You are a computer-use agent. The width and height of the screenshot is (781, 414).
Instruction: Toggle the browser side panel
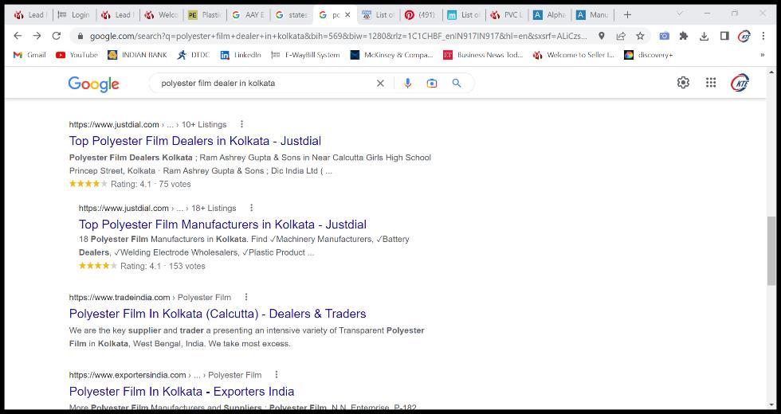[x=724, y=36]
